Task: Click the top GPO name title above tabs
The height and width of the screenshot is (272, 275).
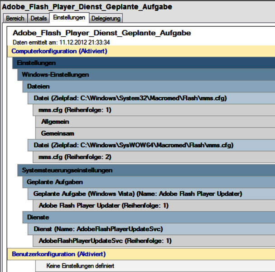Action: (x=87, y=7)
